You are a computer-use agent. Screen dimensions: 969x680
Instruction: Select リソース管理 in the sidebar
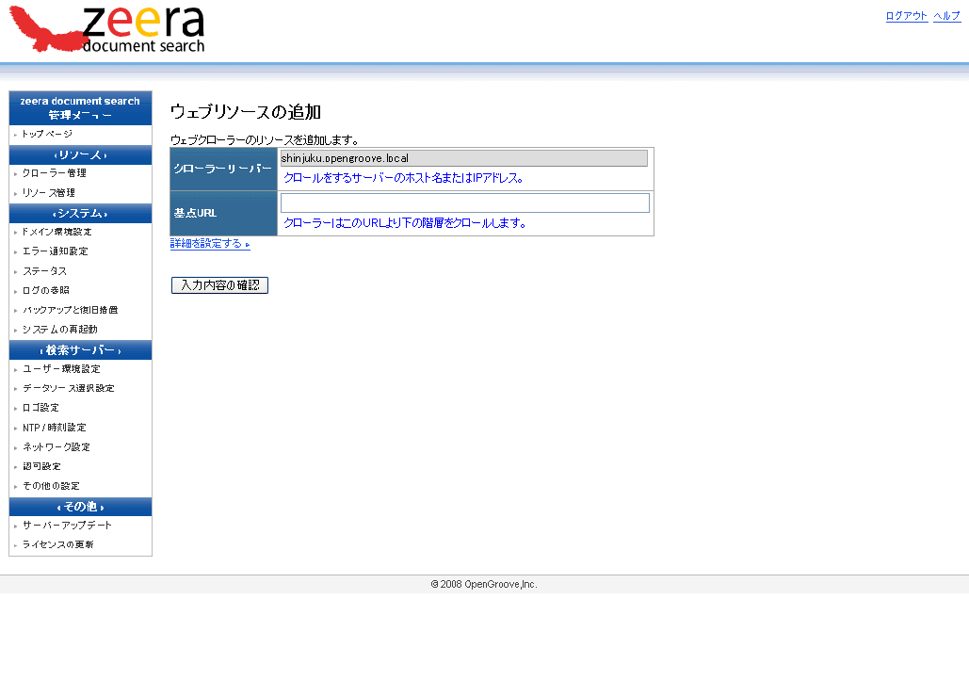48,193
